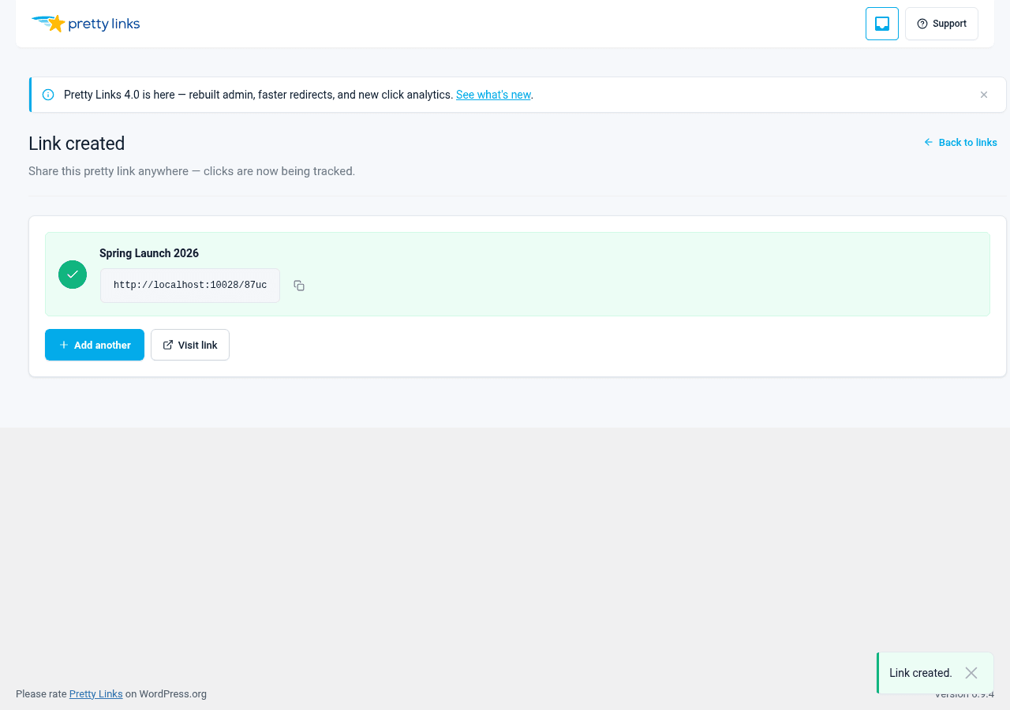Click the Spring Launch 2026 title
Screen dimensions: 1010x710
click(149, 253)
